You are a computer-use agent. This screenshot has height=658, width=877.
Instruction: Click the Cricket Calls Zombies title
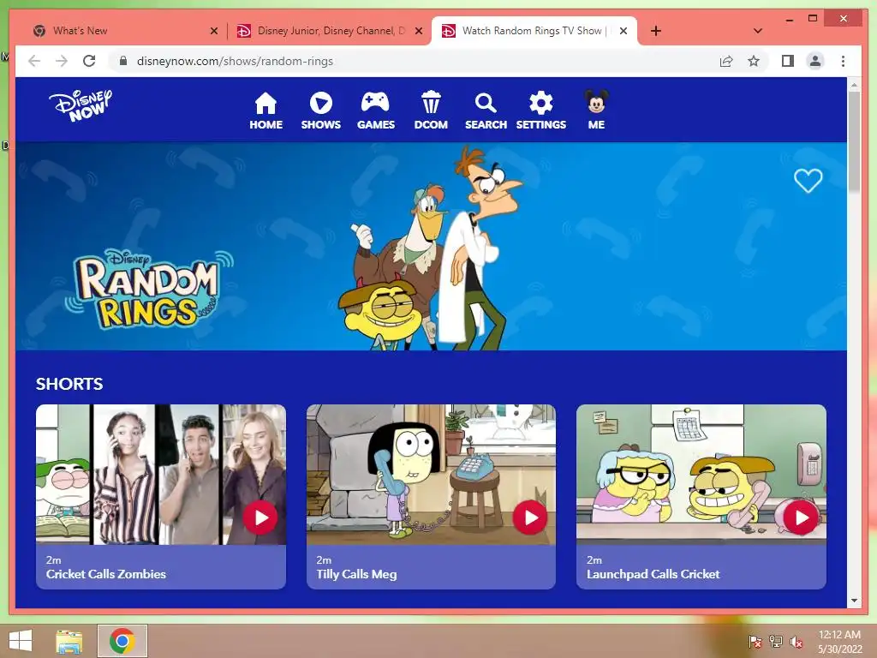105,574
